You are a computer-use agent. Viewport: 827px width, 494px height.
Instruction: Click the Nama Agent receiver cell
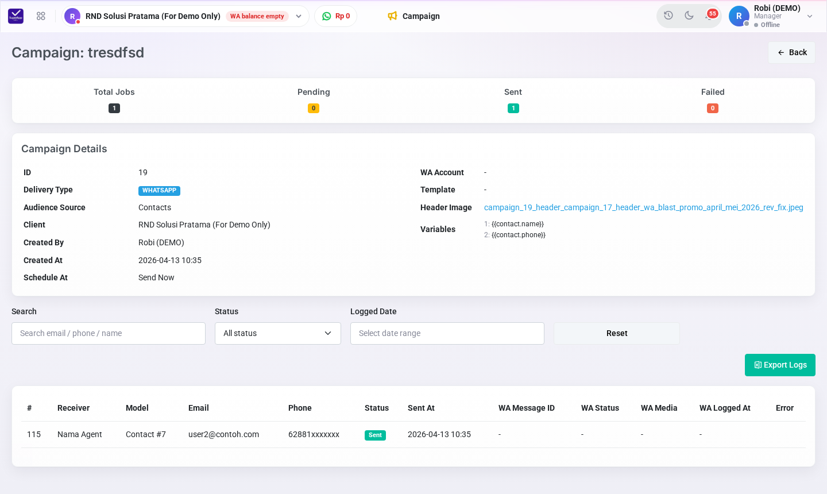[x=80, y=434]
